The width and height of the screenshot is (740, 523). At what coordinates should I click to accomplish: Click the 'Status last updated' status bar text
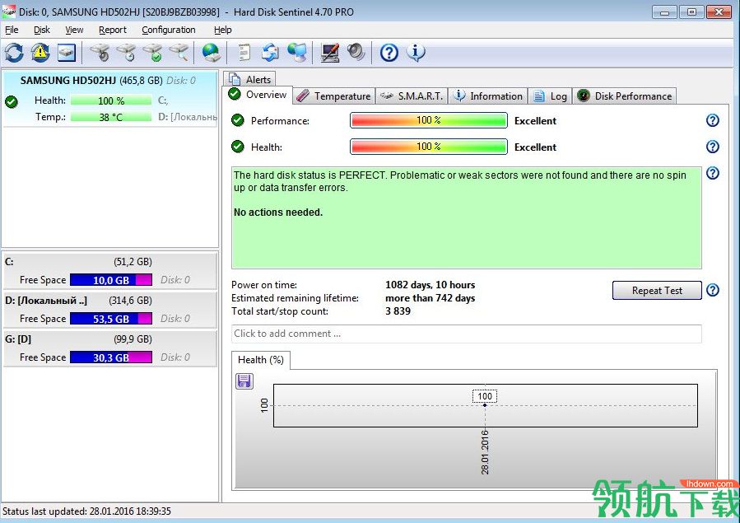click(x=86, y=511)
